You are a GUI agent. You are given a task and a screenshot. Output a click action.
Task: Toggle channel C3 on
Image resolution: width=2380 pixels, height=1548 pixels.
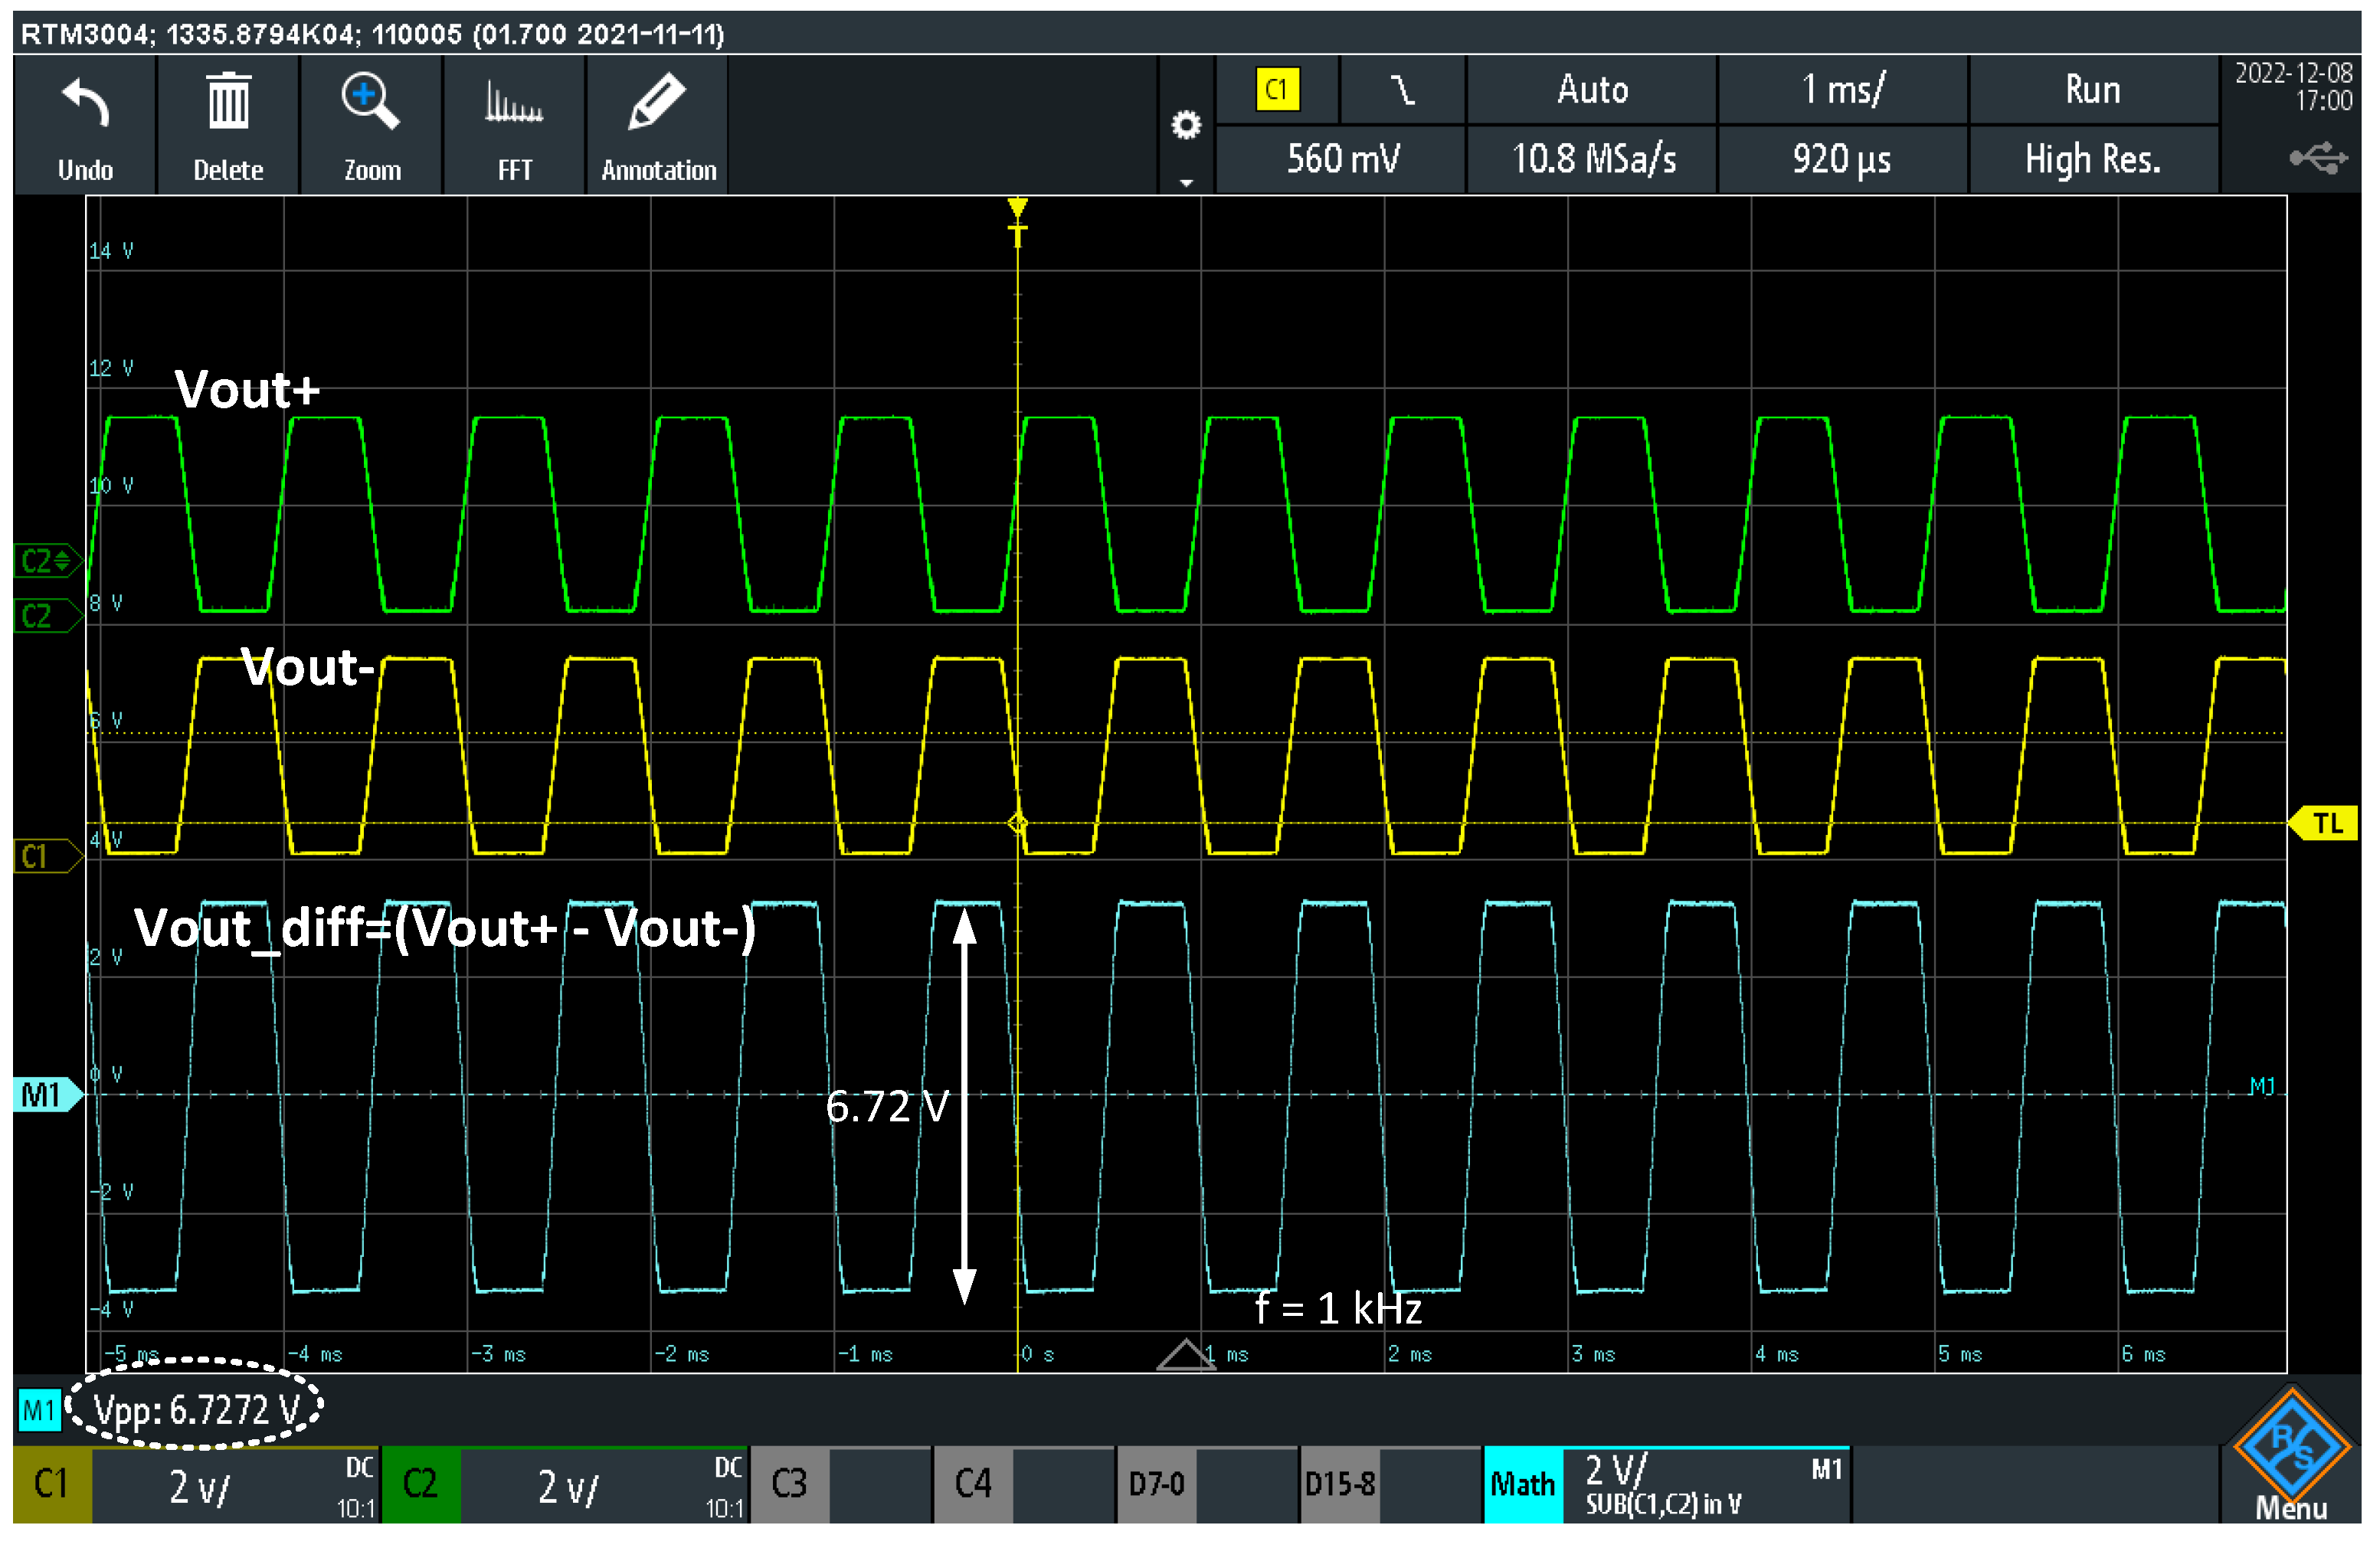tap(789, 1484)
